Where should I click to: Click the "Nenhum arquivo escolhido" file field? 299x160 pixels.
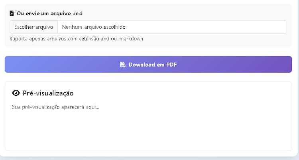(x=96, y=27)
